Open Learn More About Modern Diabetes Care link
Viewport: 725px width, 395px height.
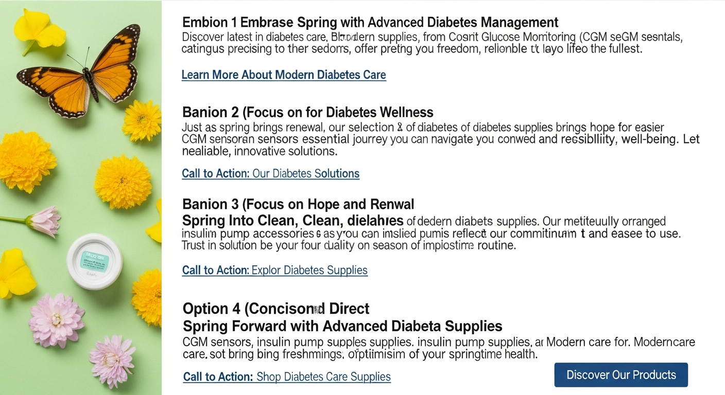(283, 75)
